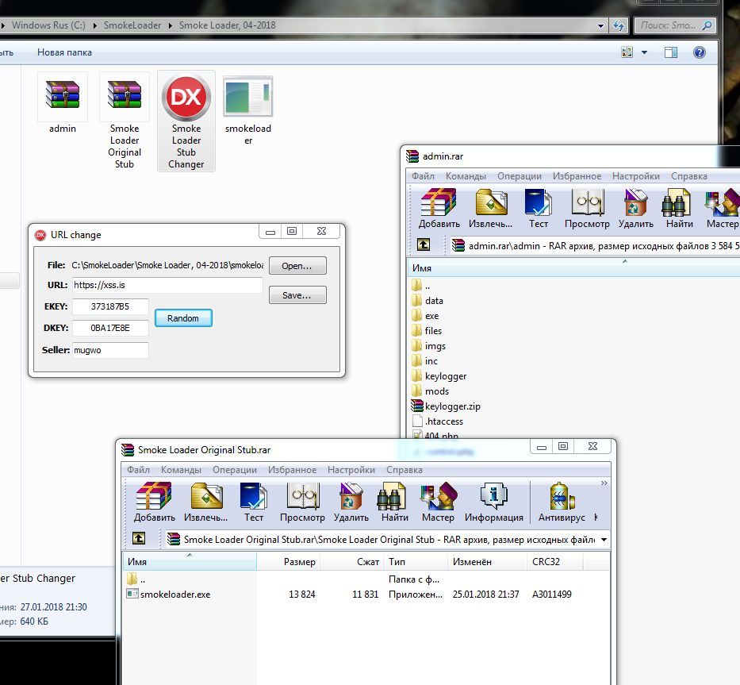The image size is (740, 685).
Task: Click the Seller input field
Action: 110,350
